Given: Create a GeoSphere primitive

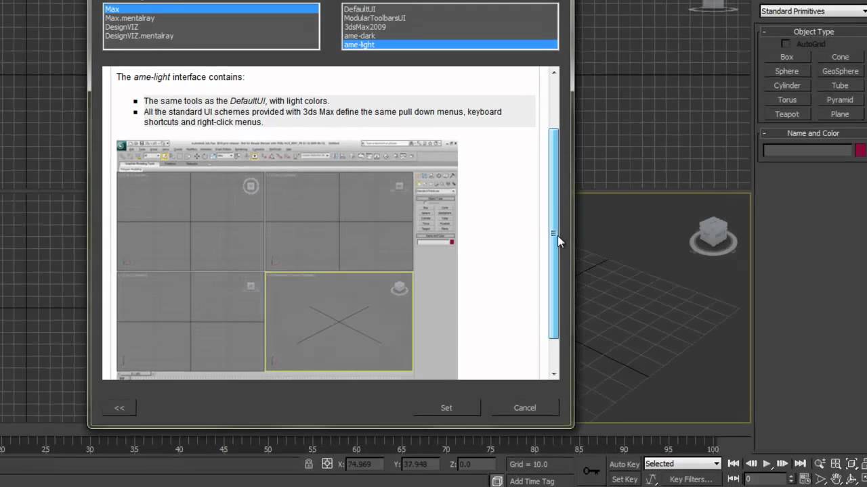Looking at the screenshot, I should pos(840,72).
